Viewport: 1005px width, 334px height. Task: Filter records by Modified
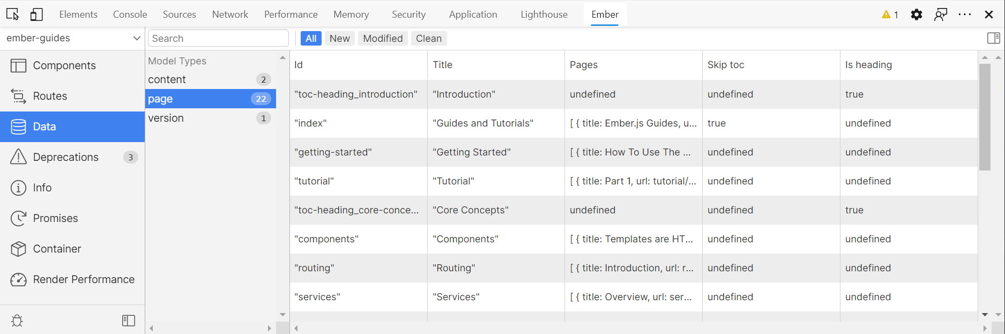click(x=383, y=39)
